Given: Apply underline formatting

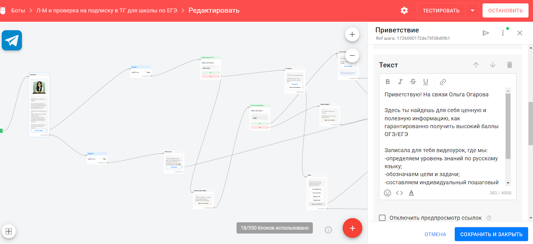Looking at the screenshot, I should tap(425, 82).
